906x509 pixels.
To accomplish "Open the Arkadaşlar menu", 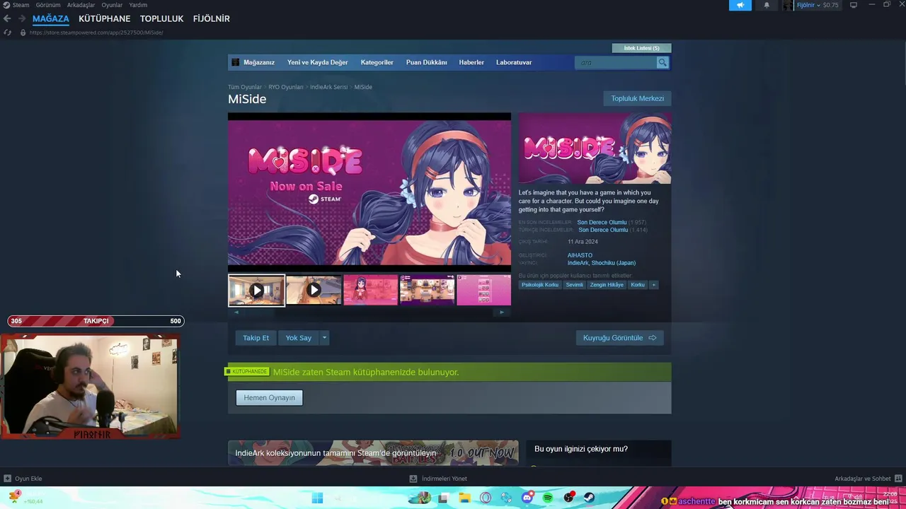I will [81, 5].
